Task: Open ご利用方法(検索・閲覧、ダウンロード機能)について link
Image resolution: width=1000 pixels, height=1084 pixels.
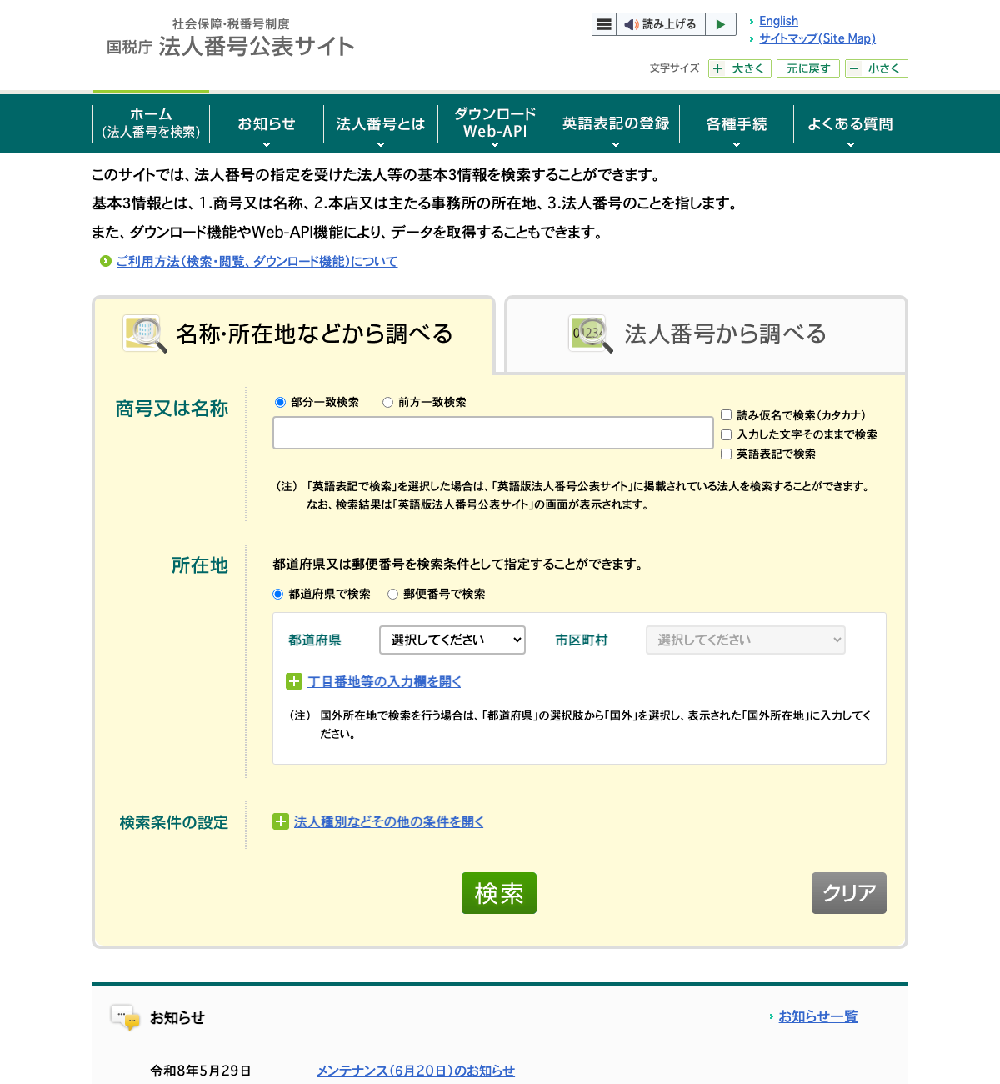Action: 257,261
